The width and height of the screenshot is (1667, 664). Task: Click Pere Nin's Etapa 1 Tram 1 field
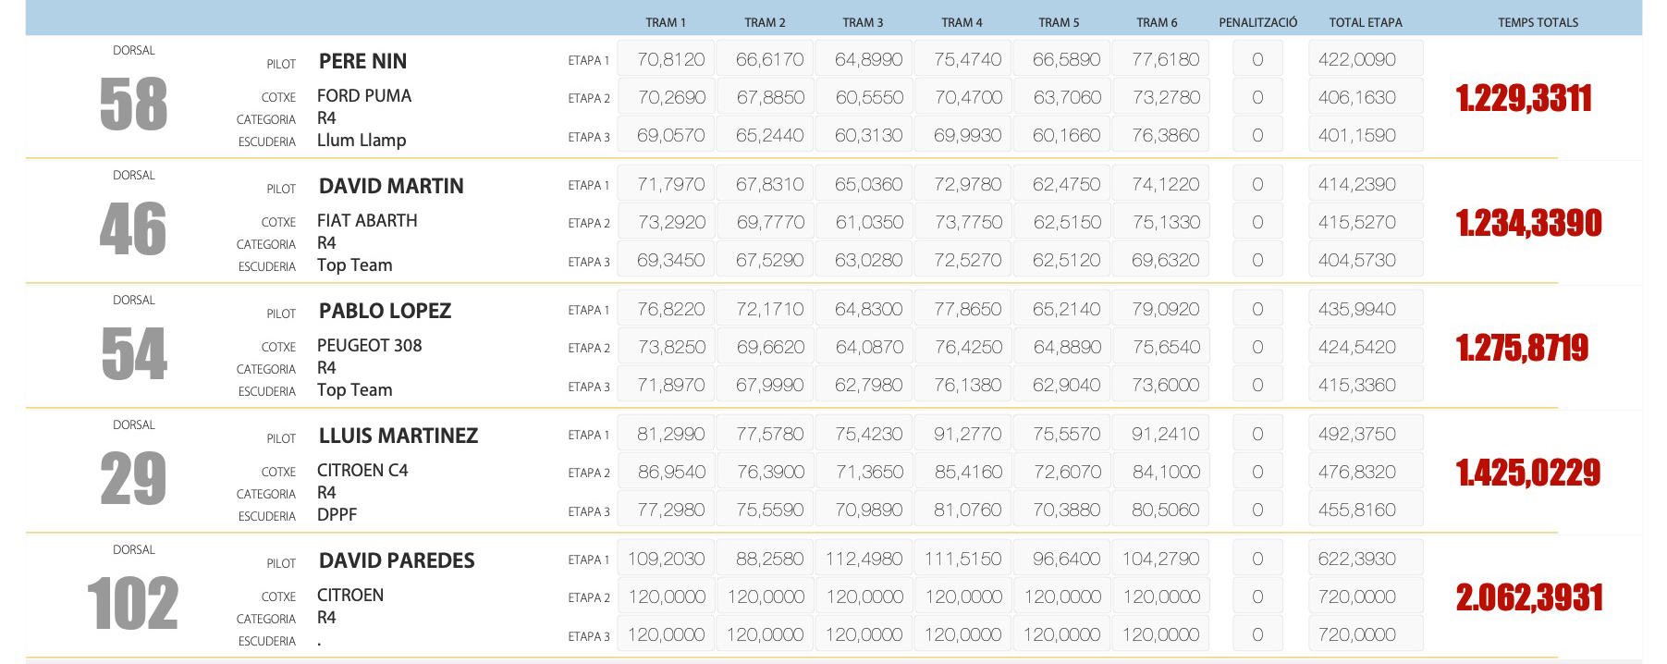click(x=666, y=59)
